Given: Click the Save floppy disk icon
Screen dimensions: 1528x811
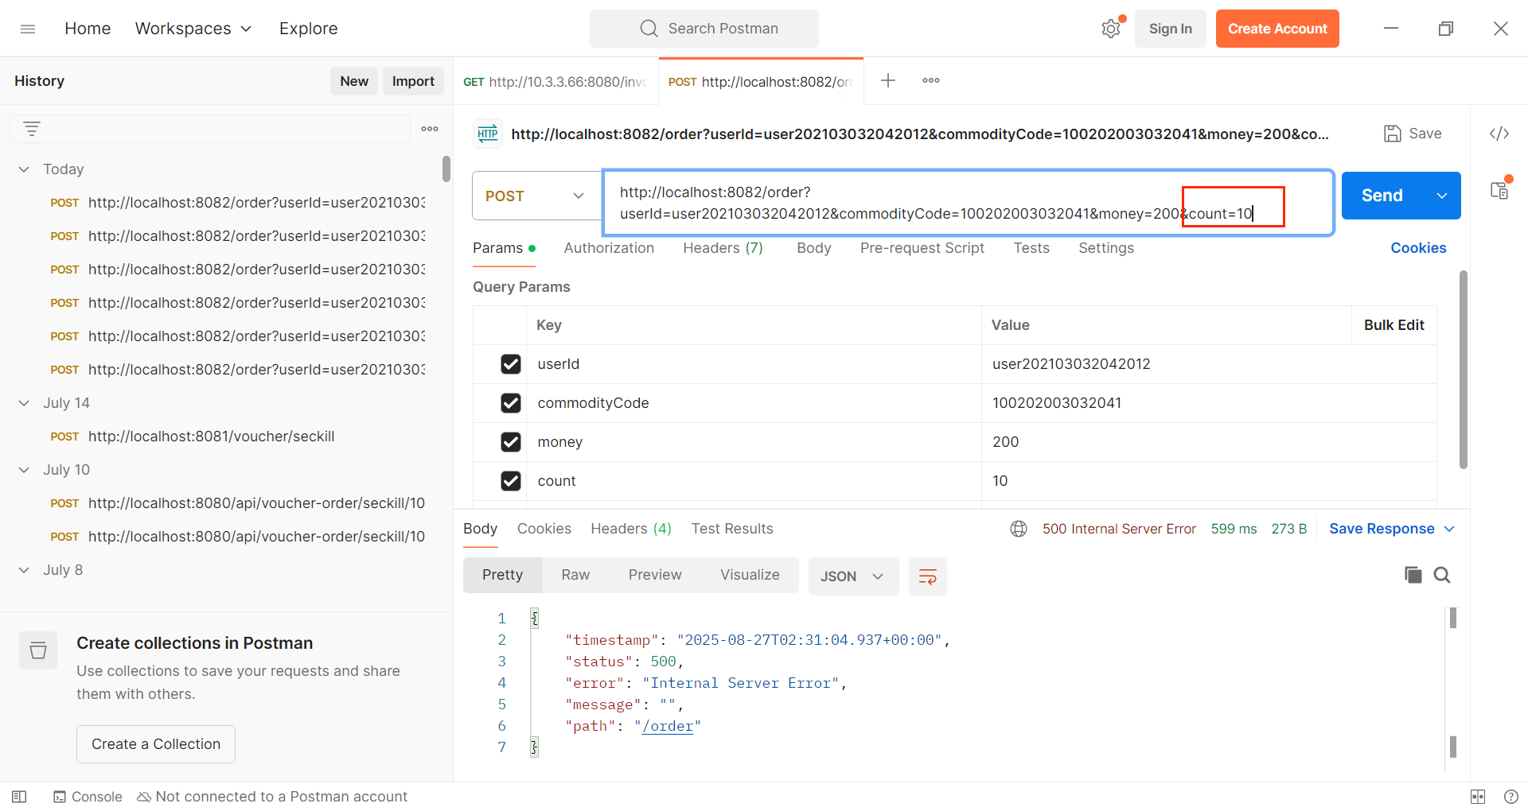Looking at the screenshot, I should point(1392,134).
